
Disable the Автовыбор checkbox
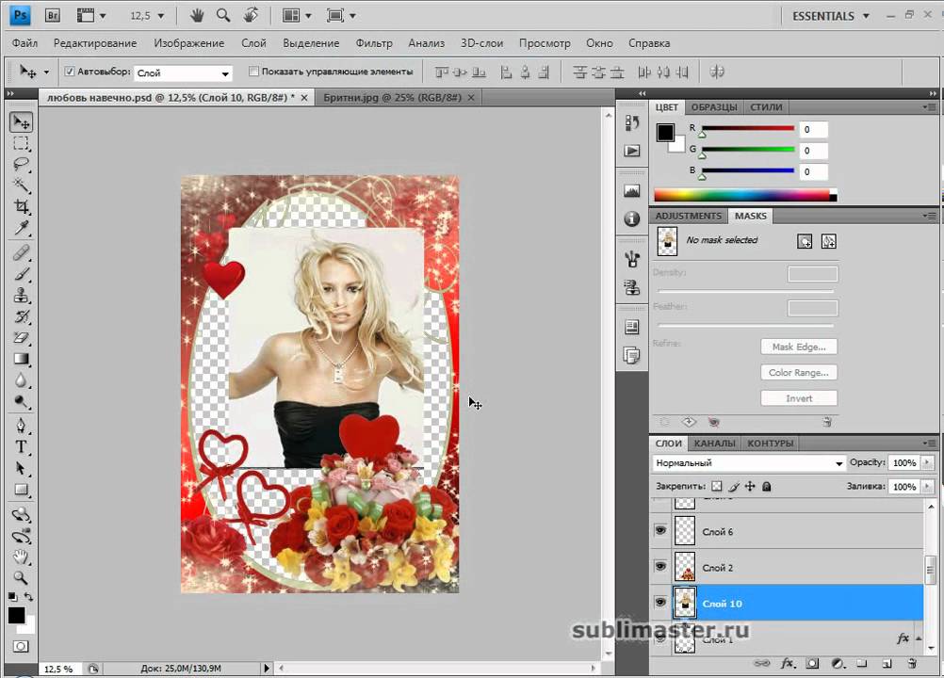pyautogui.click(x=70, y=72)
